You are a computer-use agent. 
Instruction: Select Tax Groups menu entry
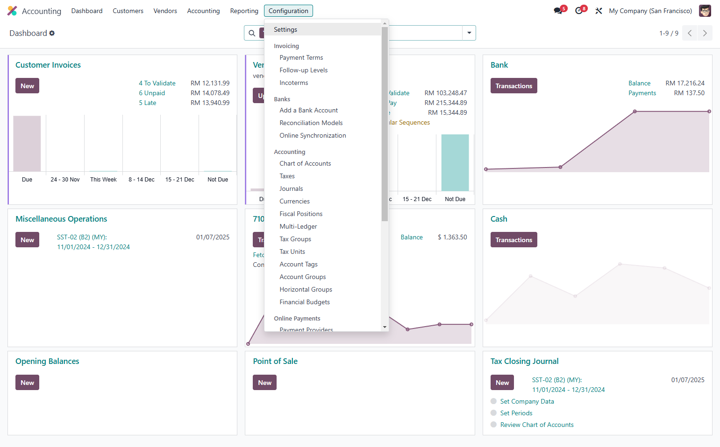tap(323, 239)
